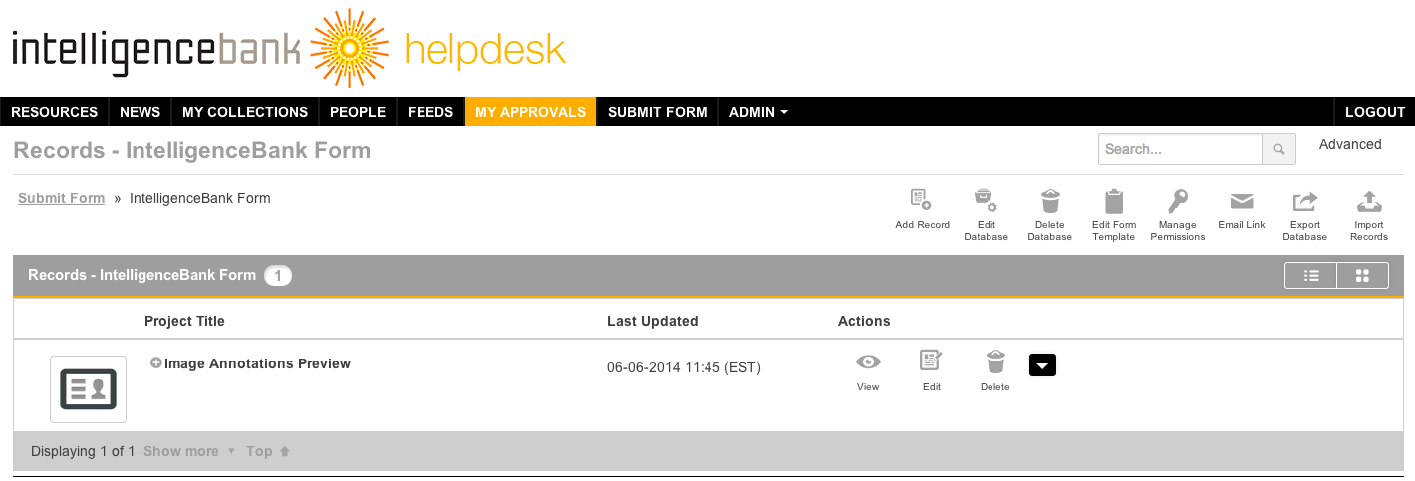Click inside the Search input field
Screen dimensions: 1415x481
pos(1180,149)
